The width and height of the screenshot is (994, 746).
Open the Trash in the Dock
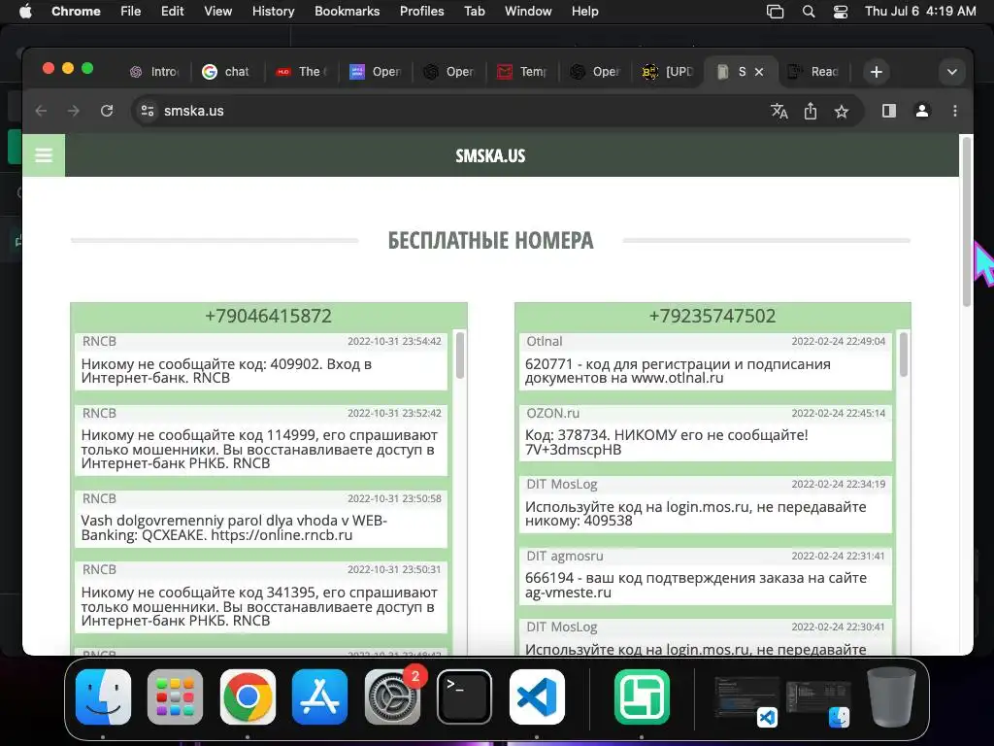[891, 695]
